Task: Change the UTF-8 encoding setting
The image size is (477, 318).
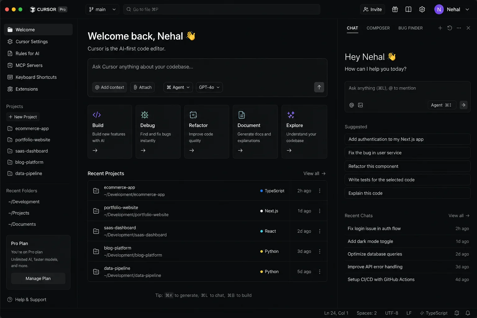Action: [392, 313]
